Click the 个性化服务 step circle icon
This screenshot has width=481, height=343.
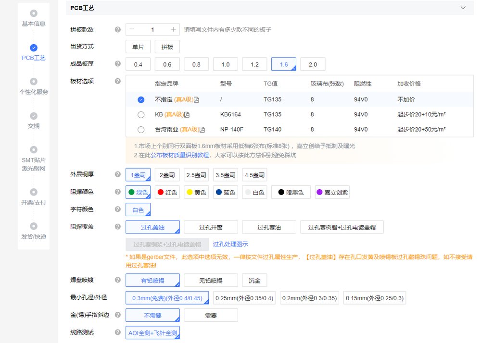pos(34,82)
